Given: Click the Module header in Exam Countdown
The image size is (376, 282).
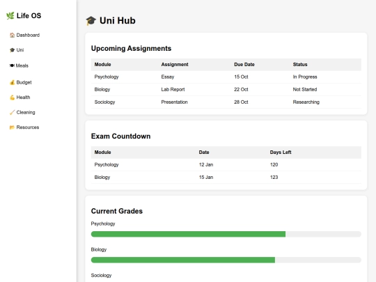Looking at the screenshot, I should click(102, 152).
